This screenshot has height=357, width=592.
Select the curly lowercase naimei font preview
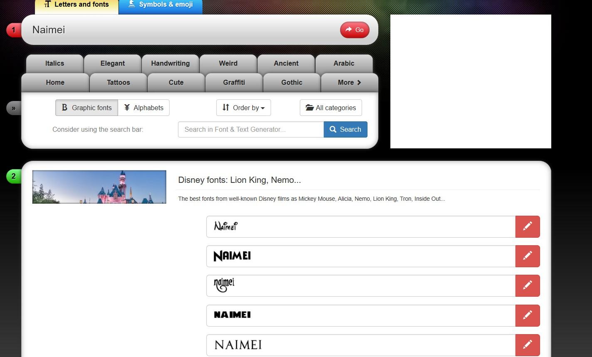(x=361, y=286)
